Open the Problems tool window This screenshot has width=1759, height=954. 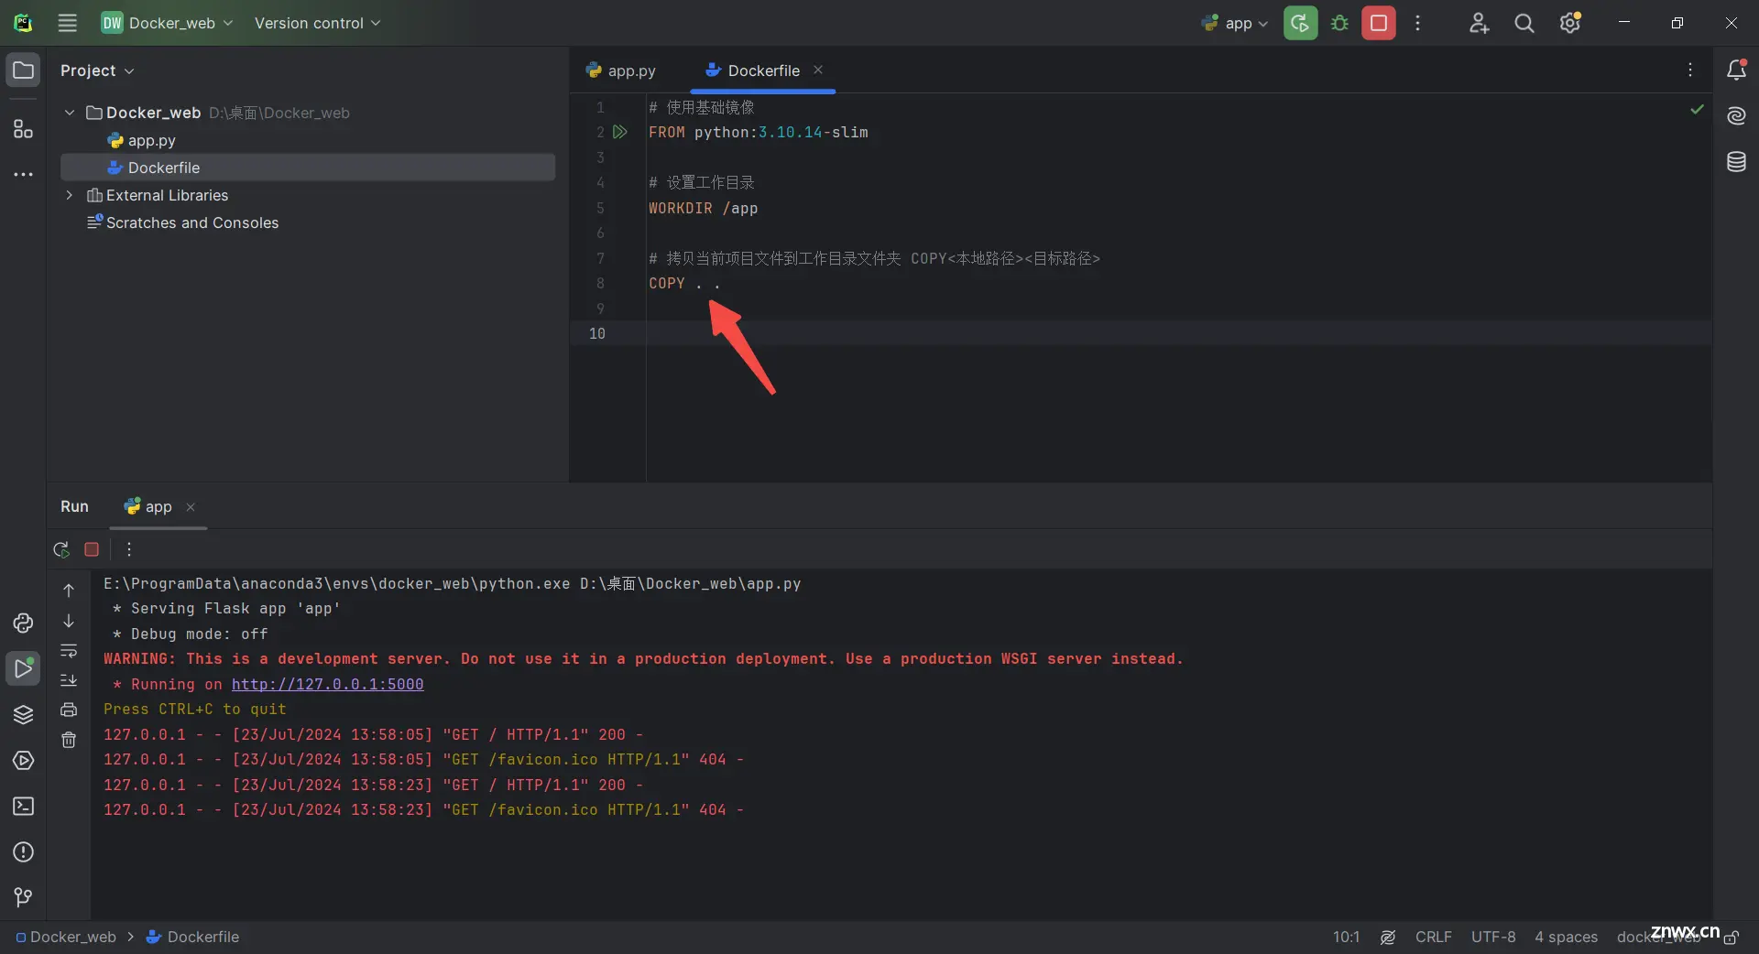pyautogui.click(x=23, y=851)
